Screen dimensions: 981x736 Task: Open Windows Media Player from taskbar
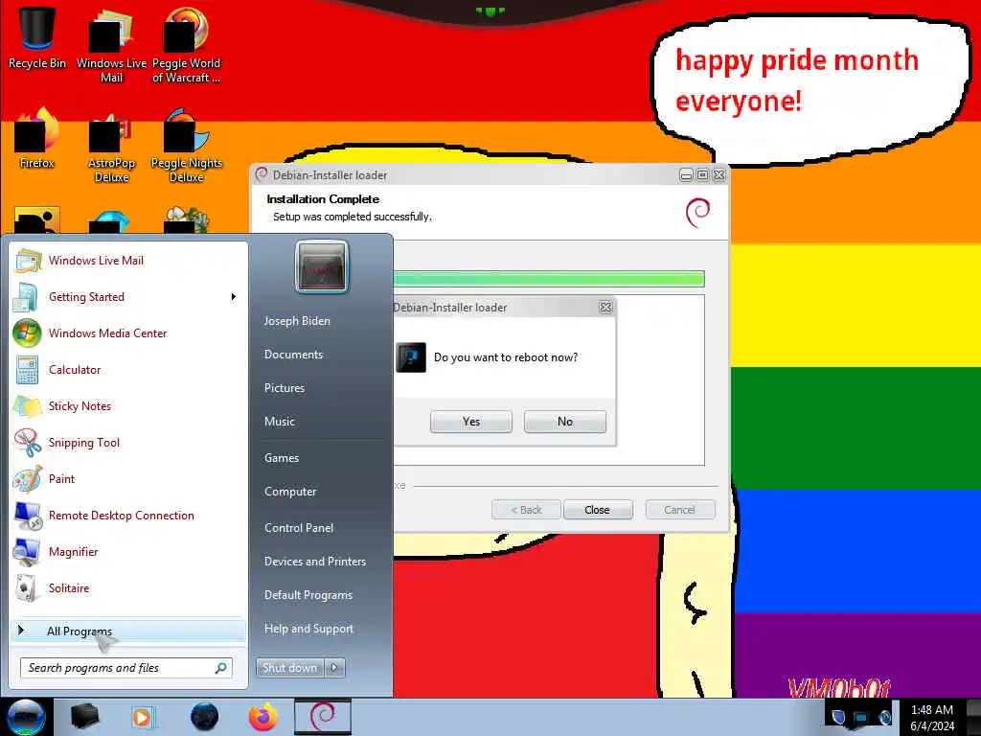143,717
